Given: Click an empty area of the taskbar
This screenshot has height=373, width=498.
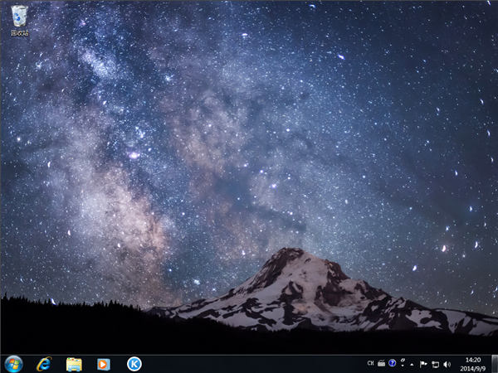Looking at the screenshot, I should click(x=249, y=364).
